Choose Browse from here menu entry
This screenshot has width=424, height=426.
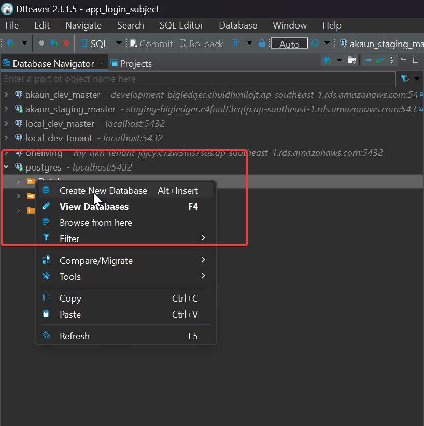tap(126, 222)
